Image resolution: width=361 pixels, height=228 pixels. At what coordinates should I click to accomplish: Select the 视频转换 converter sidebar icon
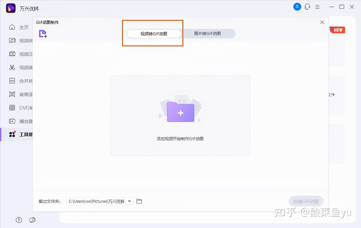[12, 40]
